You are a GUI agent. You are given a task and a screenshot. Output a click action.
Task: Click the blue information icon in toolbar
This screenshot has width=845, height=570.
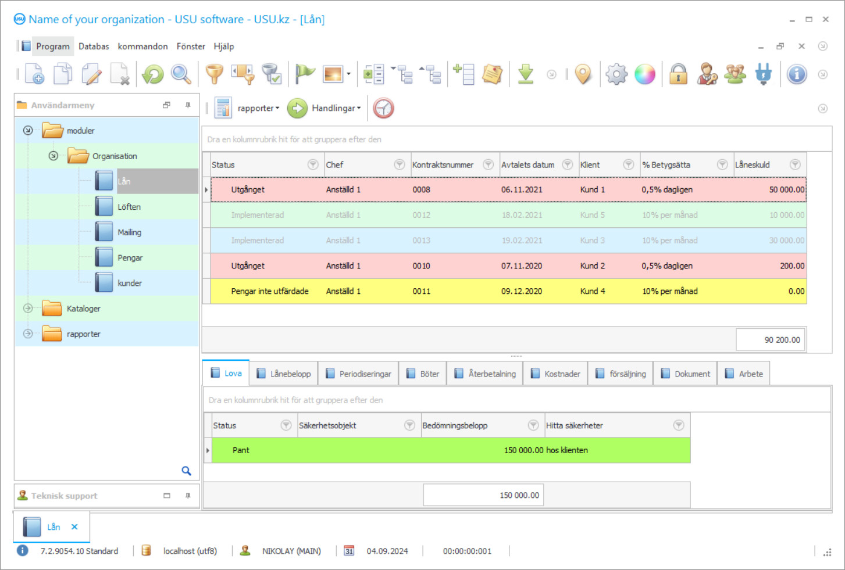tap(797, 74)
